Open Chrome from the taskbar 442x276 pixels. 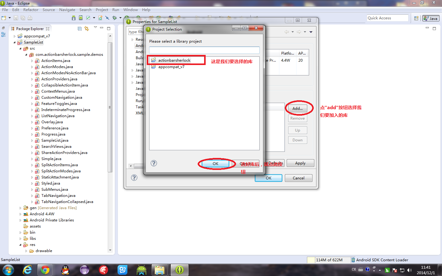point(45,270)
